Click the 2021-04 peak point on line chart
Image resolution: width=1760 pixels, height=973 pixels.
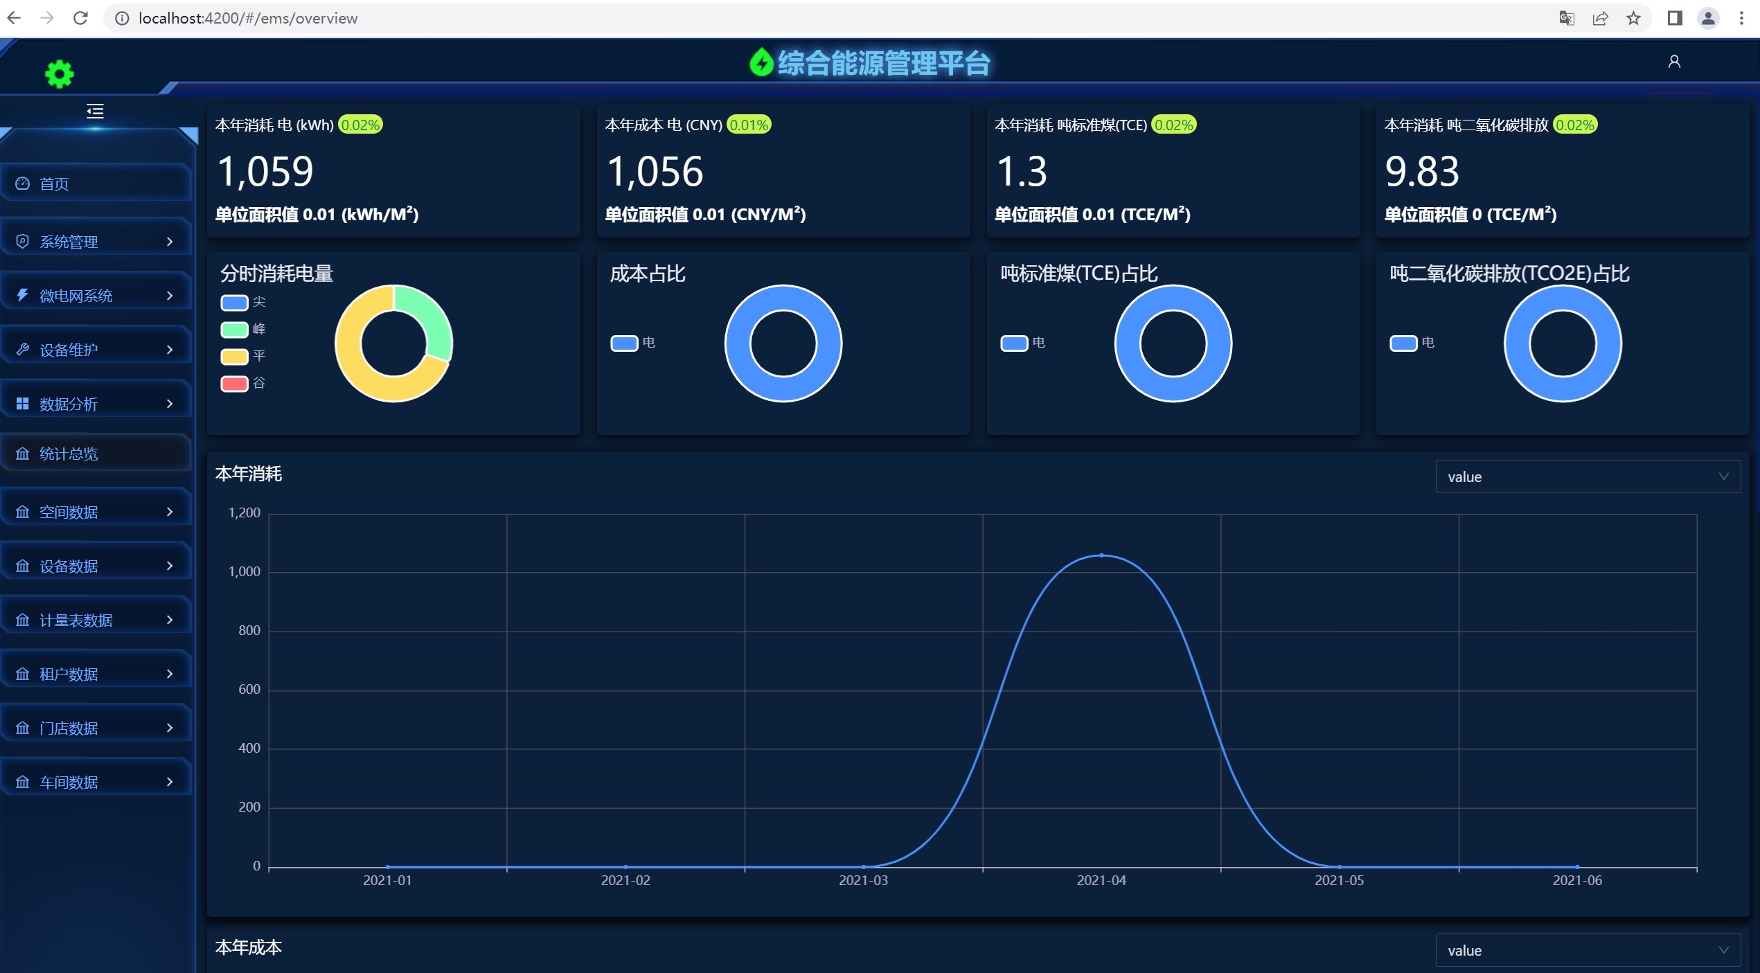tap(1101, 555)
